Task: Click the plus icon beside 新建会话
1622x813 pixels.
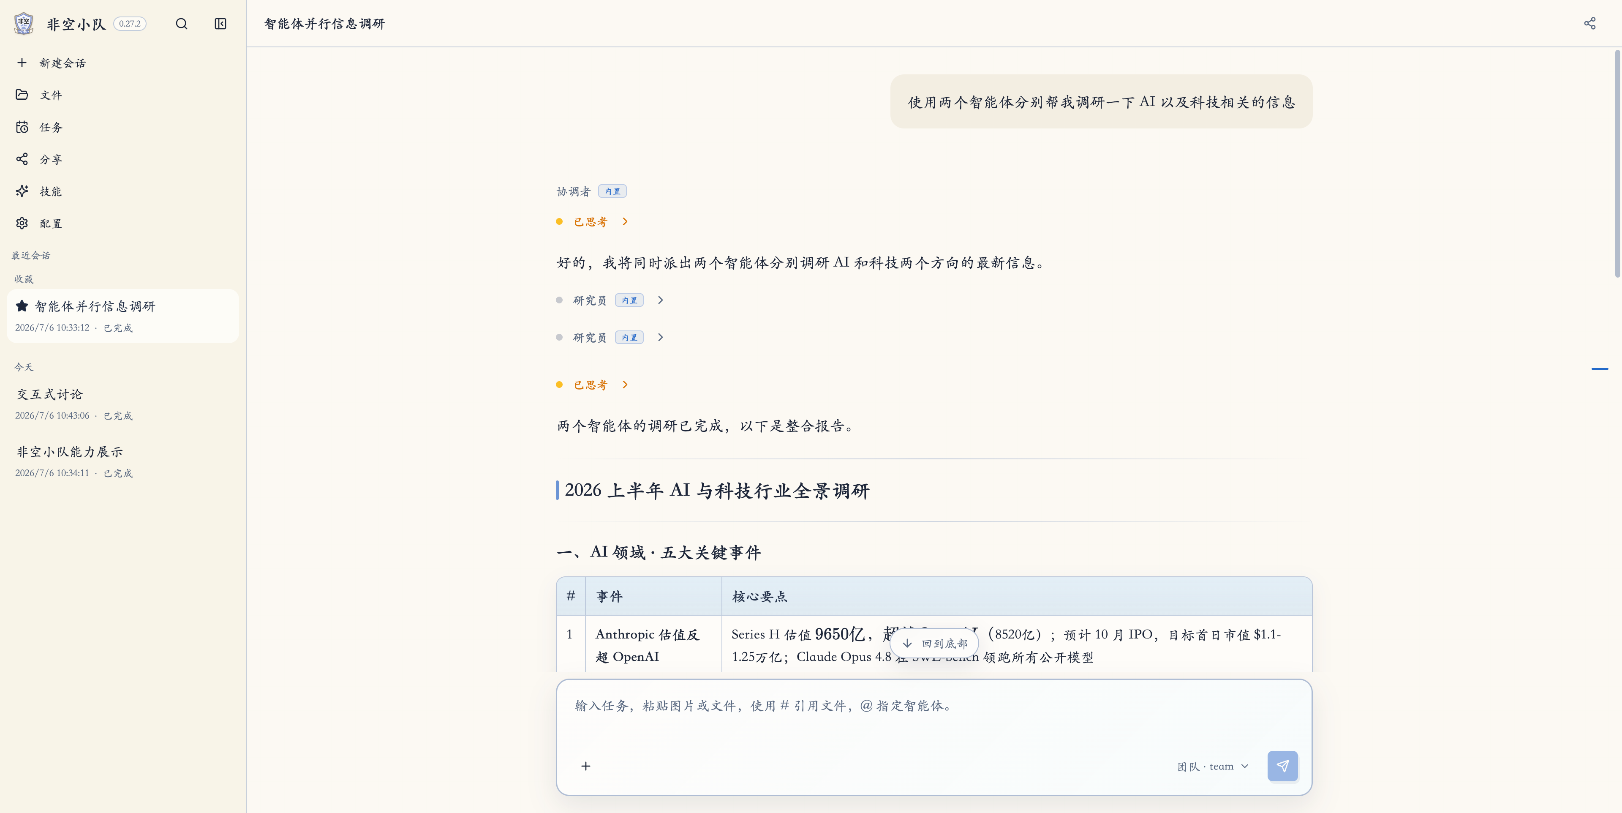Action: coord(22,63)
